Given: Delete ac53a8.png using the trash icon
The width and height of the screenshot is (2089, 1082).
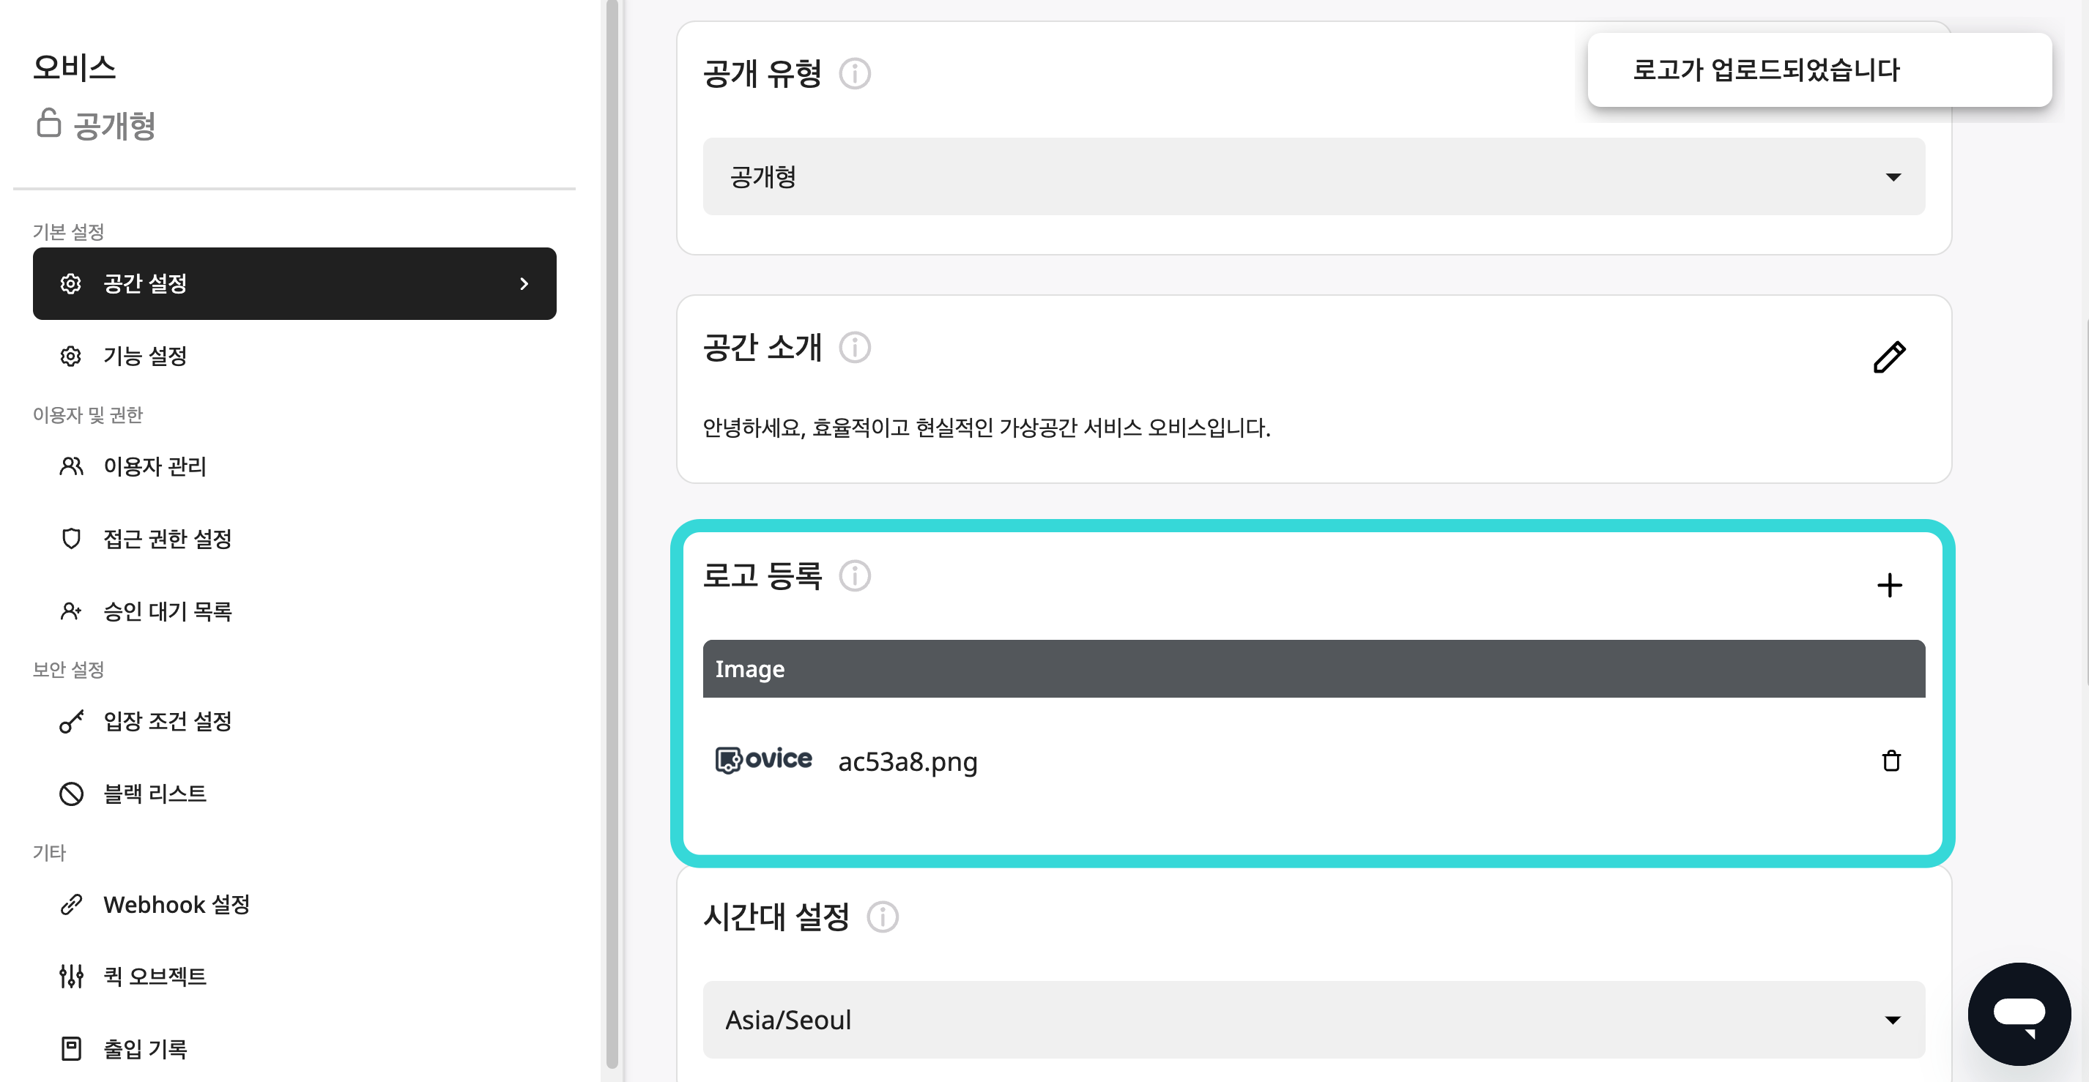Looking at the screenshot, I should point(1891,760).
